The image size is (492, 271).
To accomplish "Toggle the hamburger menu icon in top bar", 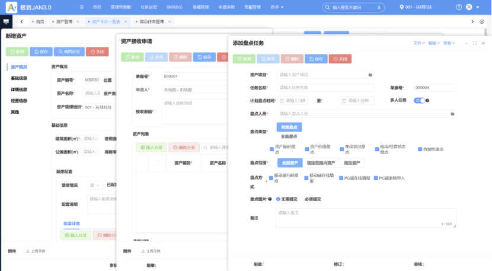I will [x=82, y=7].
